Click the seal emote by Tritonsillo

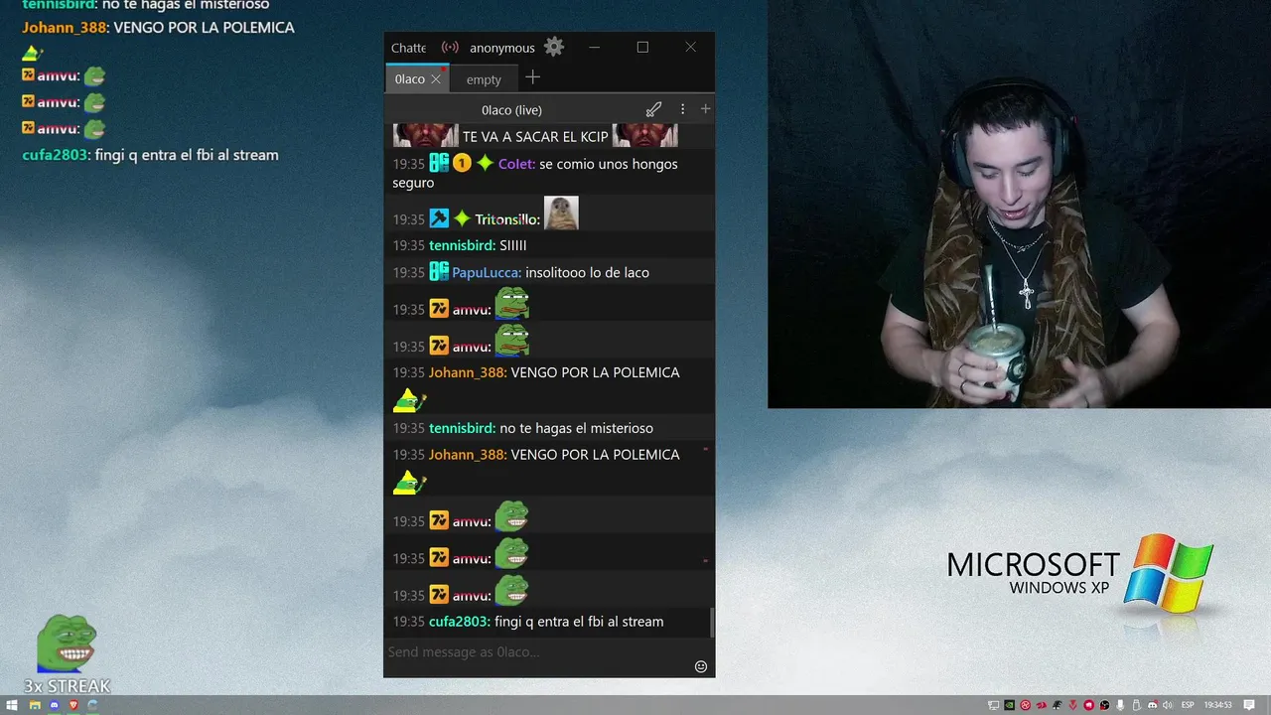coord(561,214)
